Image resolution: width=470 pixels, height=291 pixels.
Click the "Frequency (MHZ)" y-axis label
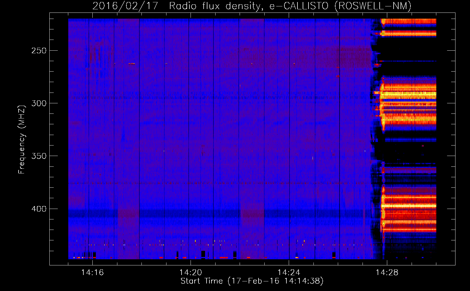(x=22, y=140)
